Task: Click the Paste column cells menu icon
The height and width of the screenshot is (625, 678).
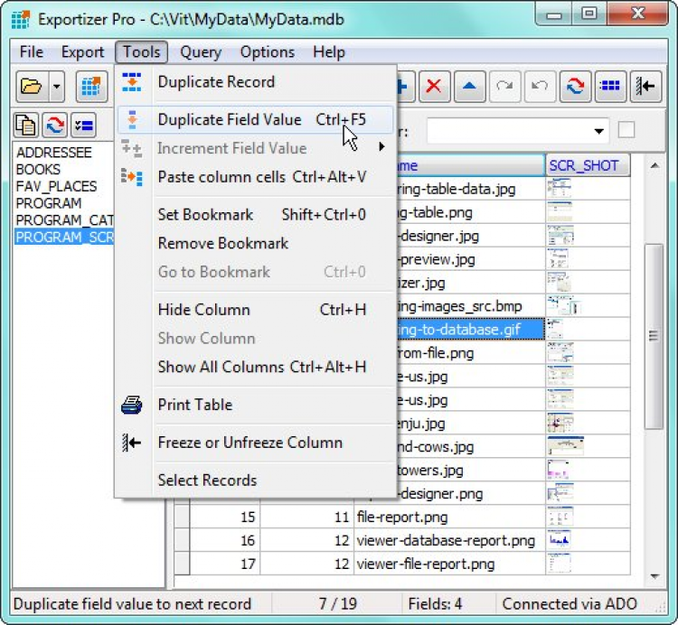Action: click(x=131, y=177)
